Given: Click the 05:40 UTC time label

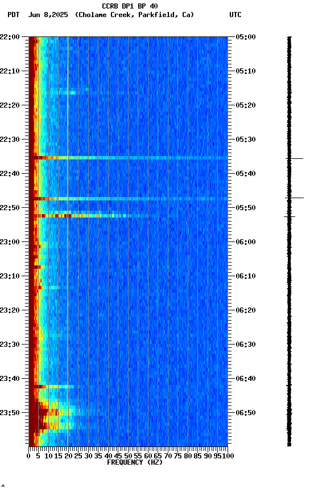Looking at the screenshot, I should [246, 174].
